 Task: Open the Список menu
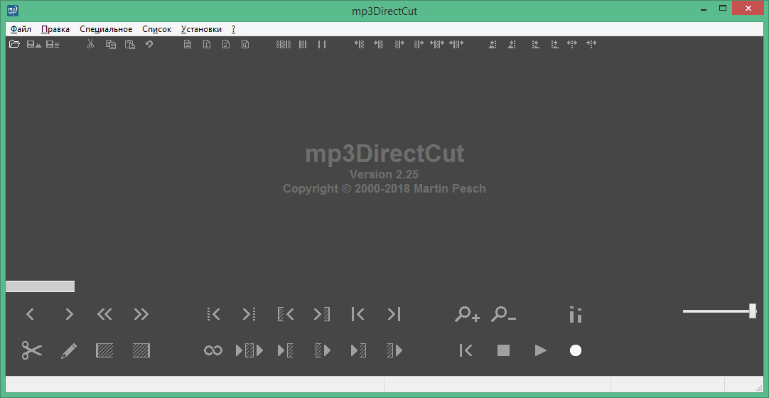157,29
